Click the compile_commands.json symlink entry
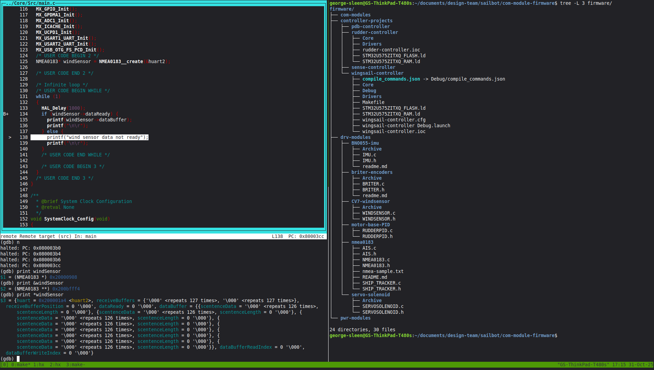Image resolution: width=654 pixels, height=370 pixels. (x=391, y=79)
